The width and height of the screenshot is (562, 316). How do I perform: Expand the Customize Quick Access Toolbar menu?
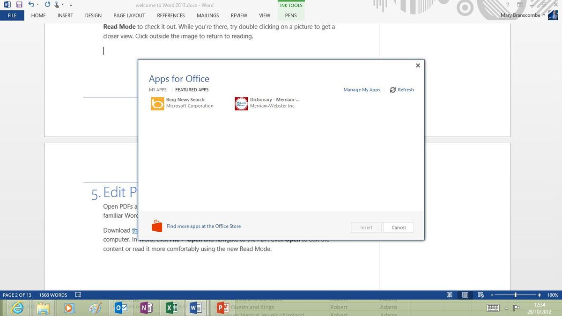click(71, 5)
